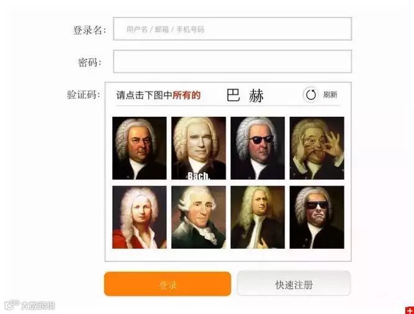Focus the 密码 password input field
414x314 pixels.
tap(232, 61)
